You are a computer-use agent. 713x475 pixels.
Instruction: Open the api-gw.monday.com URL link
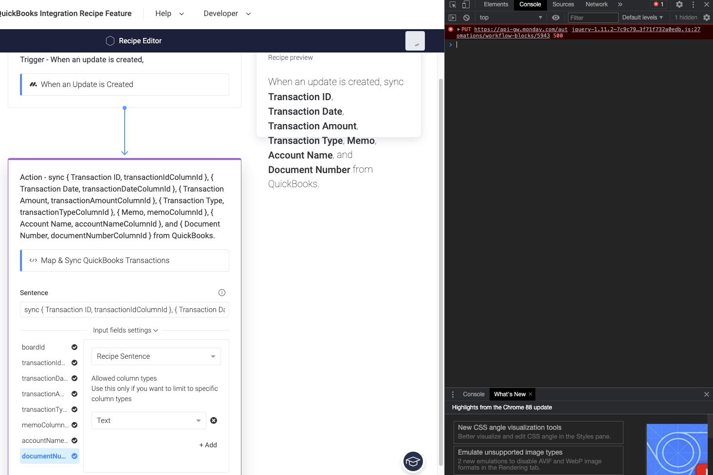pyautogui.click(x=512, y=33)
